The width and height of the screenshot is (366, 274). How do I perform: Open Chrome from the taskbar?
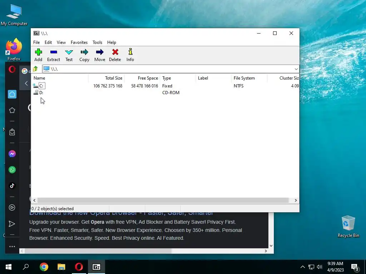click(x=44, y=267)
